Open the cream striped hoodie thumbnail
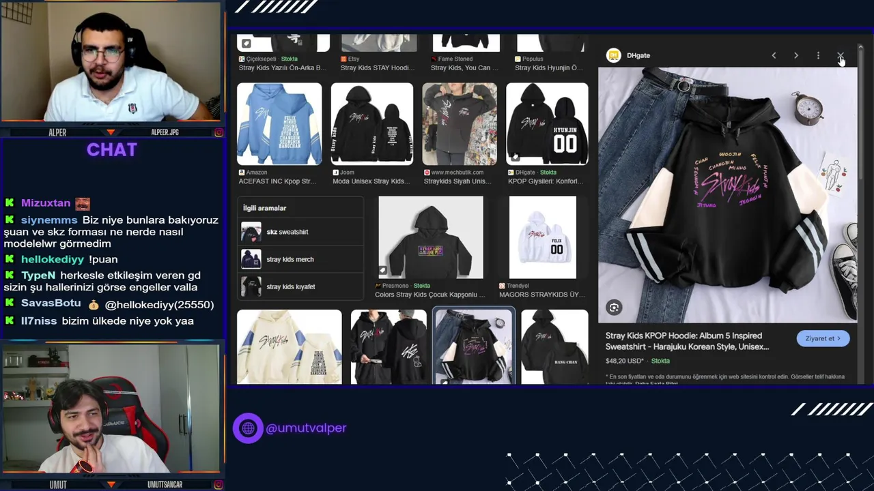The height and width of the screenshot is (491, 874). point(290,347)
